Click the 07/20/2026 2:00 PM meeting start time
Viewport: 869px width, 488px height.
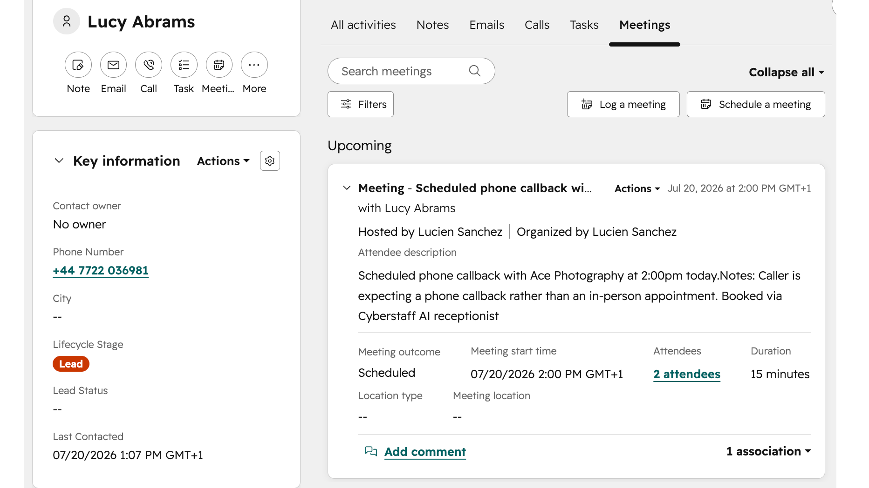[547, 374]
